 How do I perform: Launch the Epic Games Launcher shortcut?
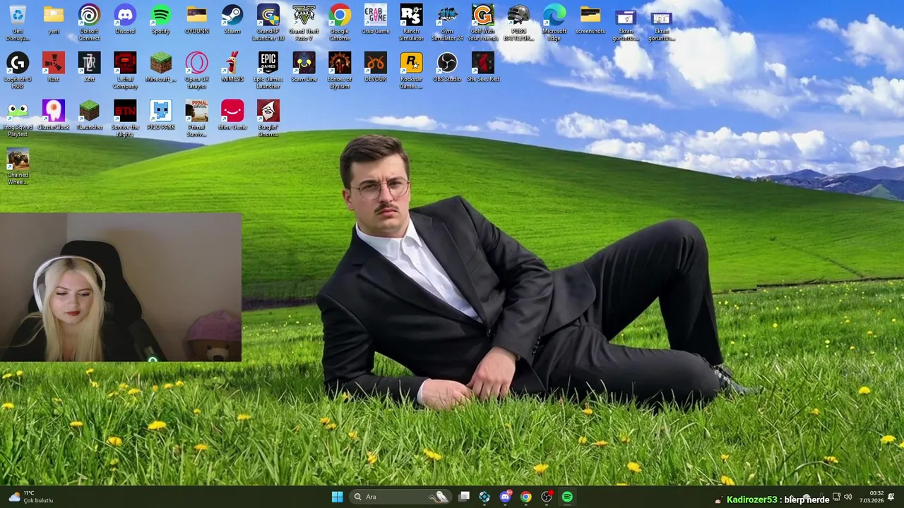268,70
